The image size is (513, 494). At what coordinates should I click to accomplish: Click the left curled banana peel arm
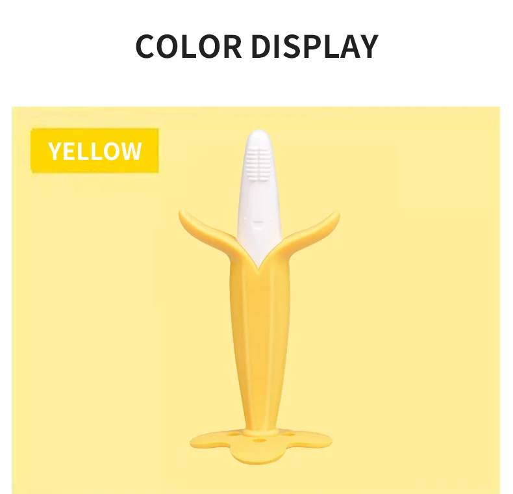click(x=206, y=229)
